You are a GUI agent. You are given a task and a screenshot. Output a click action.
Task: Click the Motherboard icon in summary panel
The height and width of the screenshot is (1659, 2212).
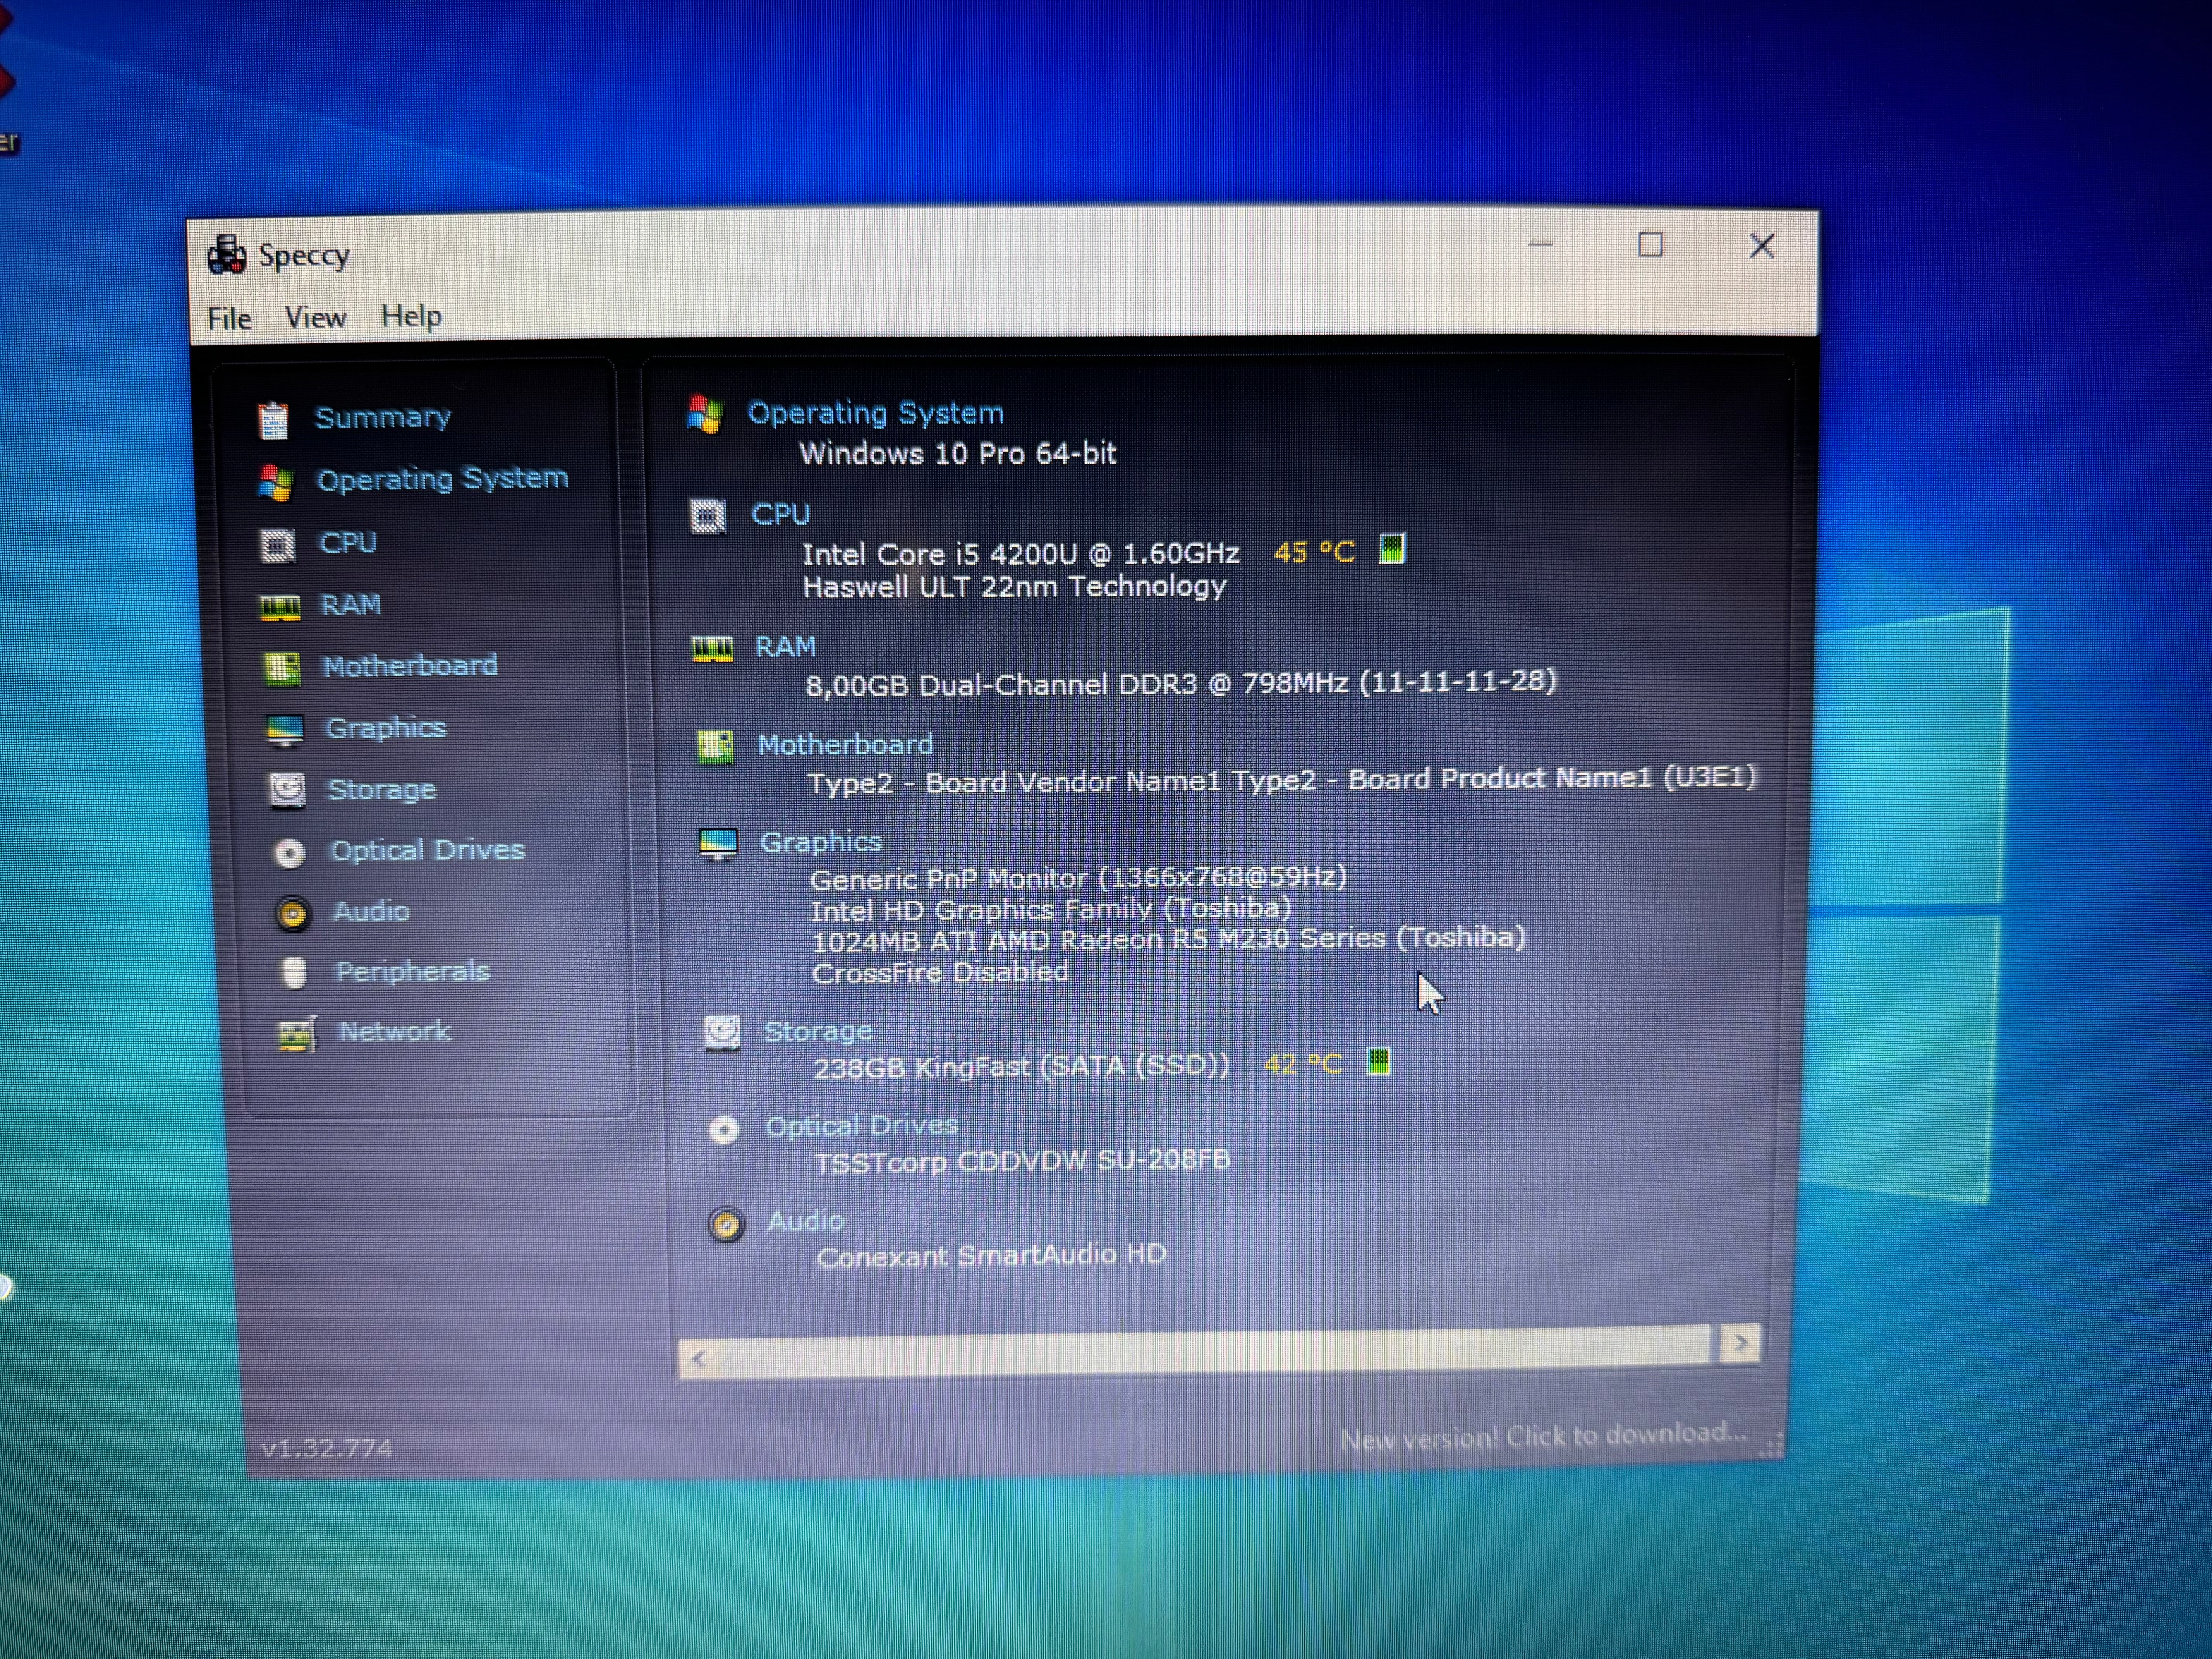[x=715, y=747]
